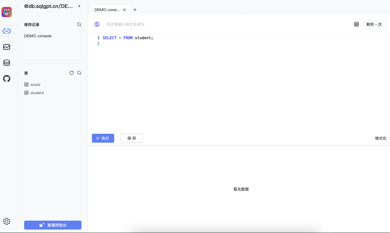Open the database icon in sidebar
Viewport: 390px width, 233px height.
click(x=7, y=63)
